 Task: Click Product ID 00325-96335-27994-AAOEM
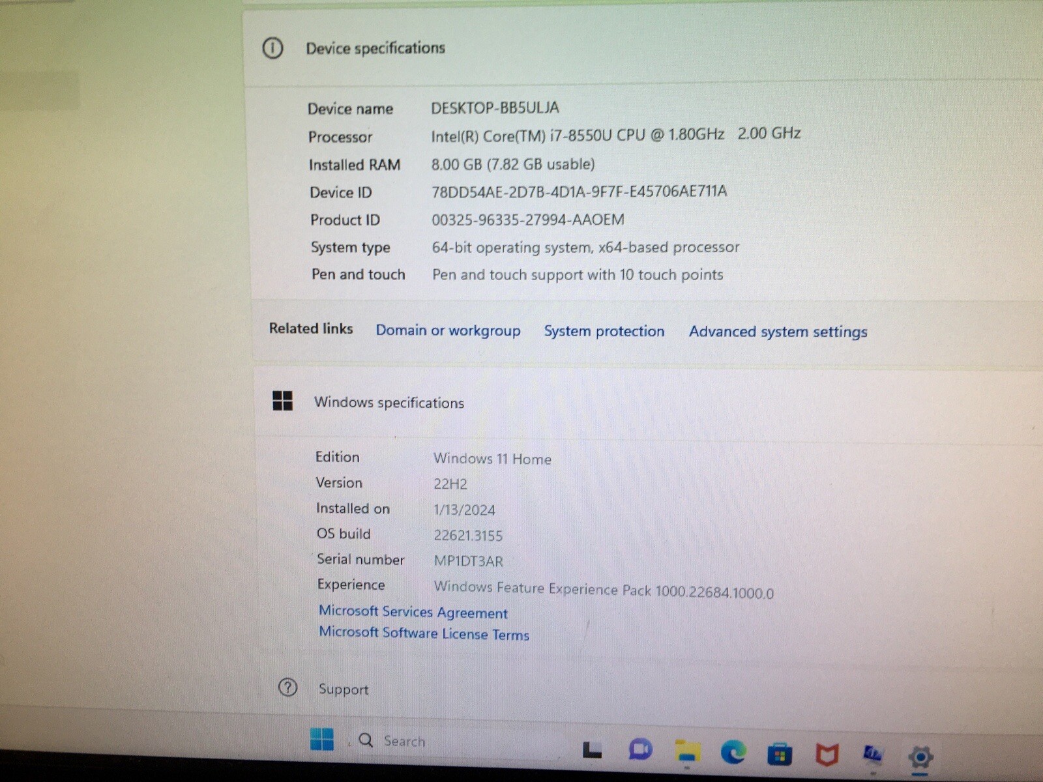pyautogui.click(x=527, y=220)
